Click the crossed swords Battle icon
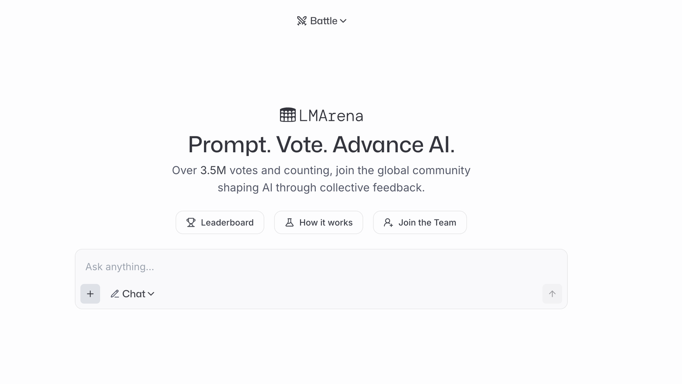Screen dimensions: 682x384 tap(302, 21)
